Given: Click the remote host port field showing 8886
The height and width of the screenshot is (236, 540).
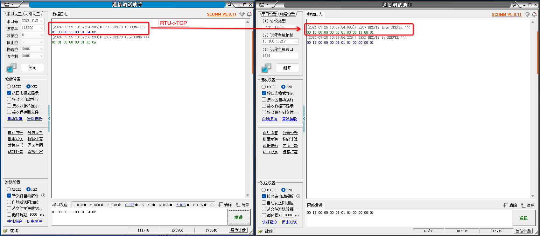Looking at the screenshot, I should pyautogui.click(x=280, y=56).
